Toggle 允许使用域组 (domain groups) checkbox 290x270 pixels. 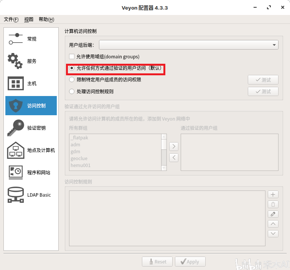click(x=72, y=56)
